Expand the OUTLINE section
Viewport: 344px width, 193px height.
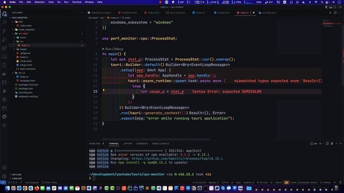[x=16, y=174]
